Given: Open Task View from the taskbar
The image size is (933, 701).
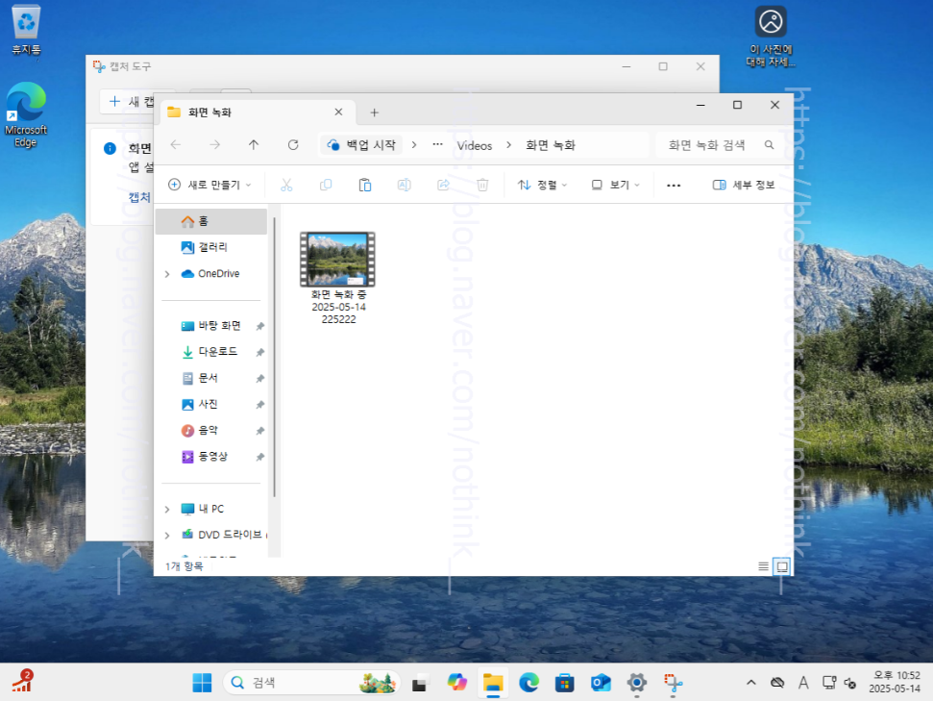Looking at the screenshot, I should (x=421, y=683).
